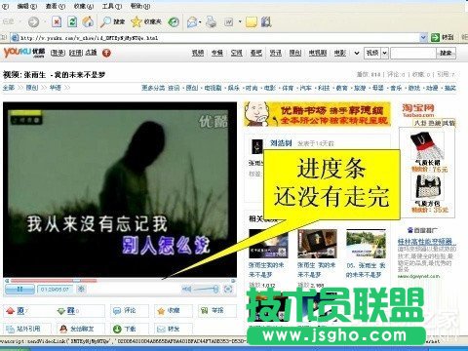Open the 专辑 navigation link

click(x=217, y=53)
